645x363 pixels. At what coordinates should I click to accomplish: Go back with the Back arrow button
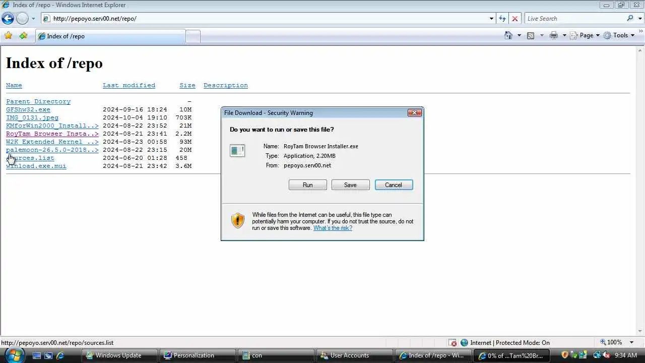[x=8, y=19]
